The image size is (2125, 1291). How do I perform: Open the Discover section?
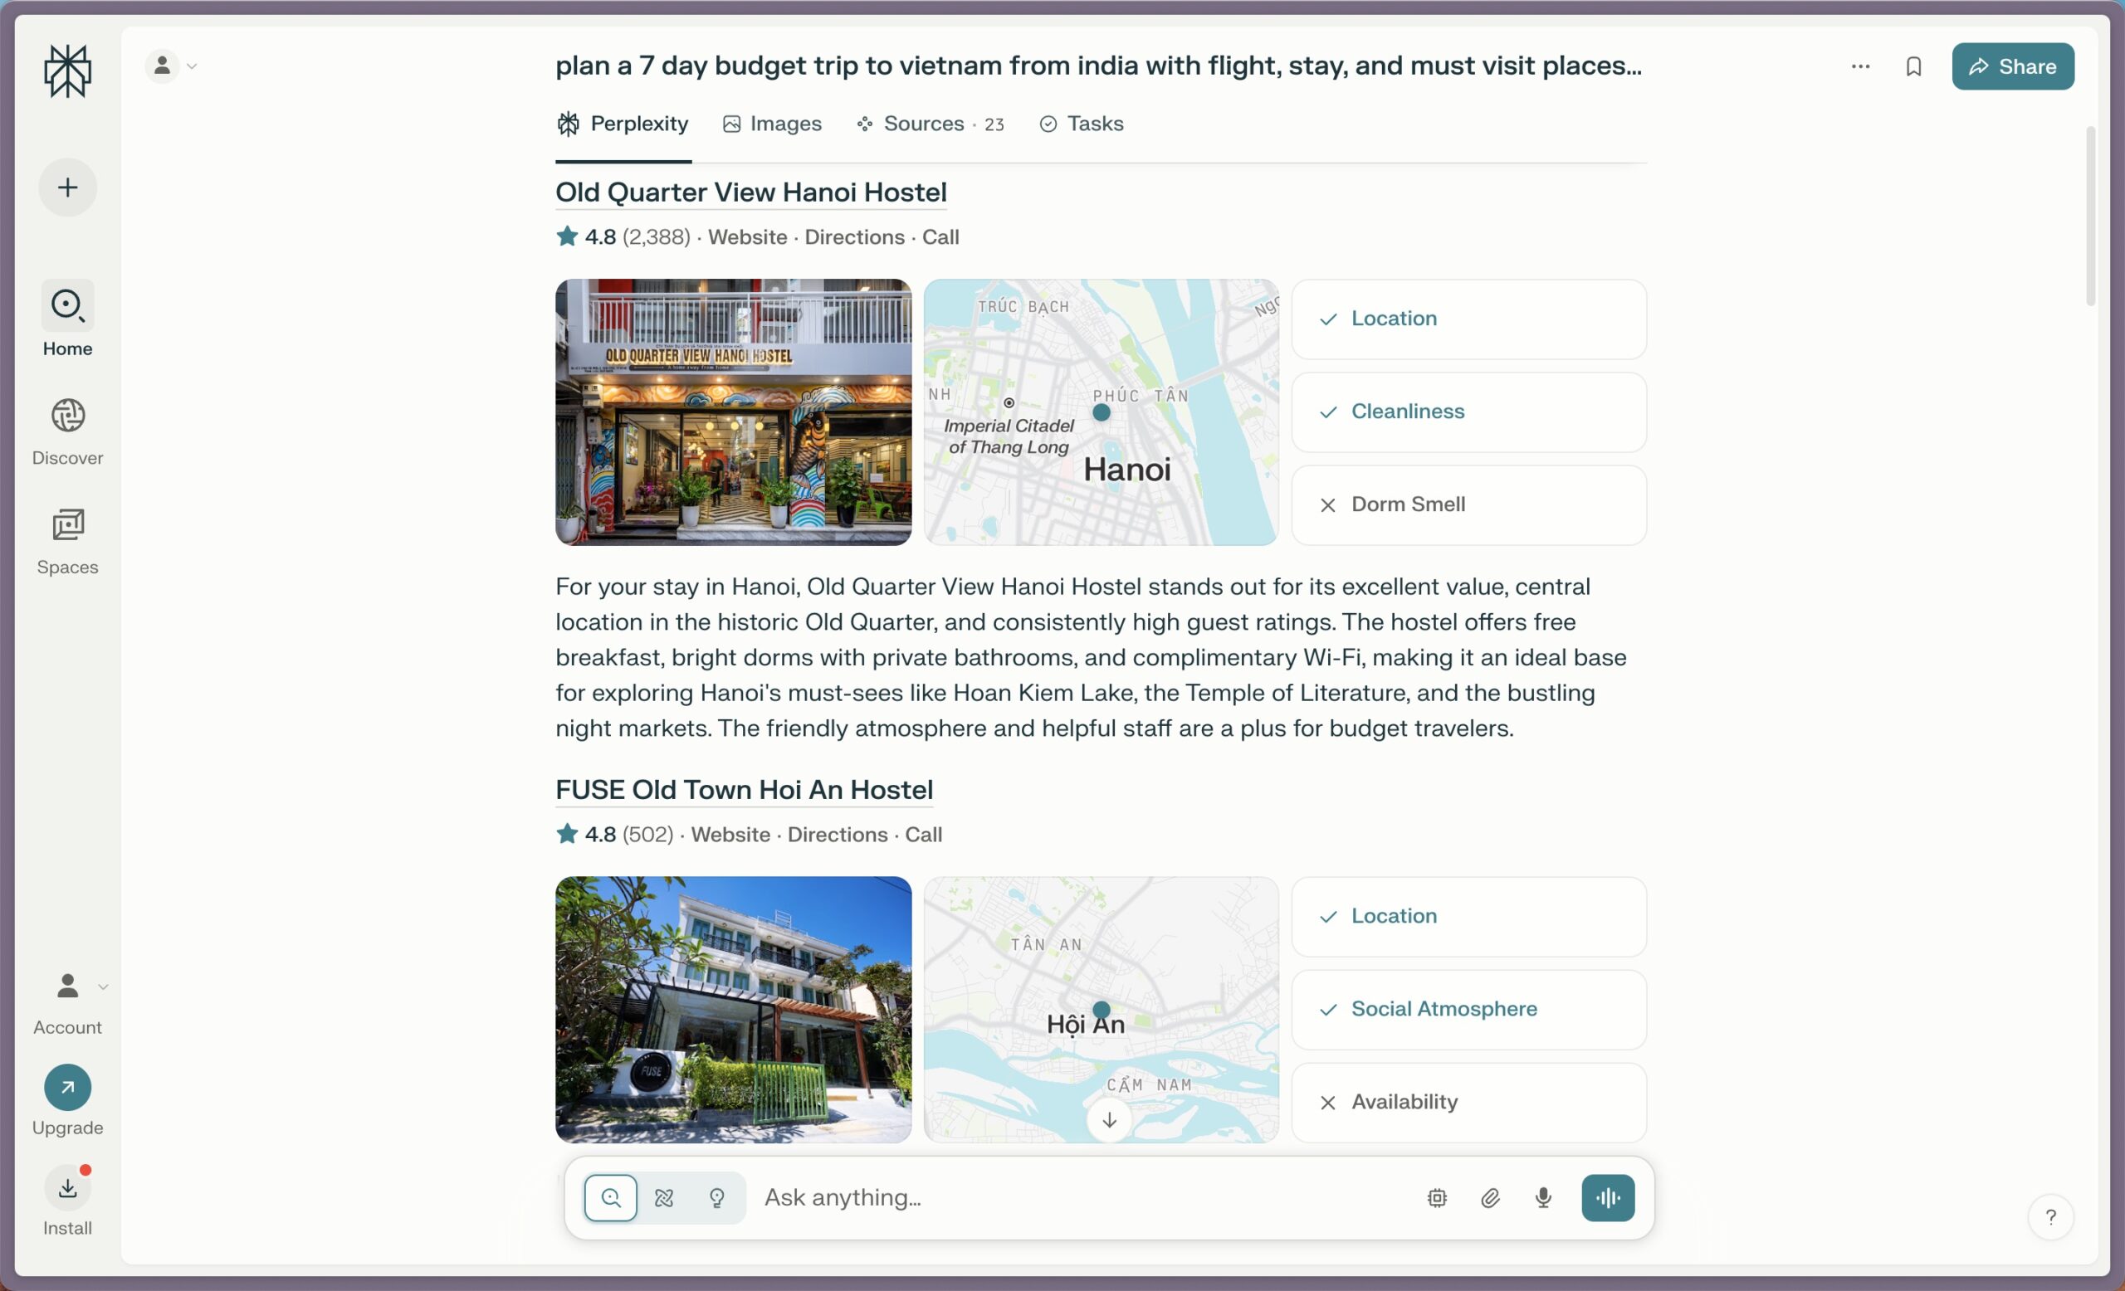pos(67,431)
